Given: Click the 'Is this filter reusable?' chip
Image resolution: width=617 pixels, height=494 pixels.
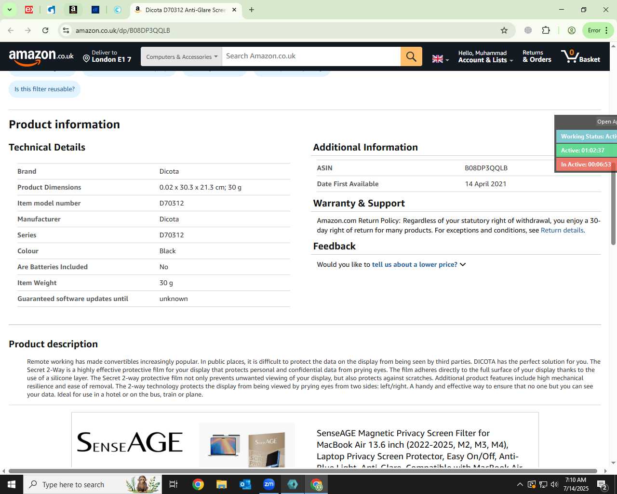Looking at the screenshot, I should click(x=44, y=89).
